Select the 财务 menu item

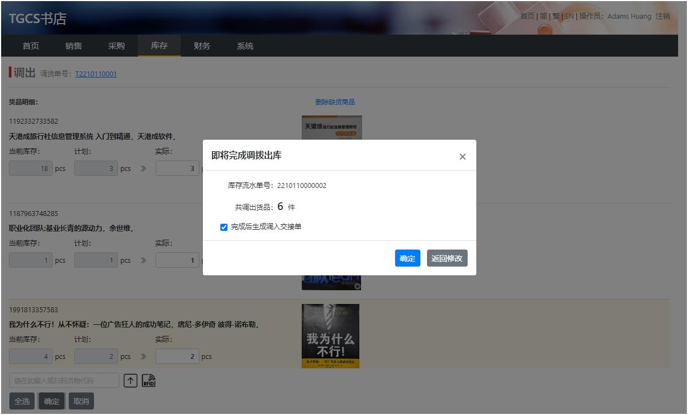202,46
